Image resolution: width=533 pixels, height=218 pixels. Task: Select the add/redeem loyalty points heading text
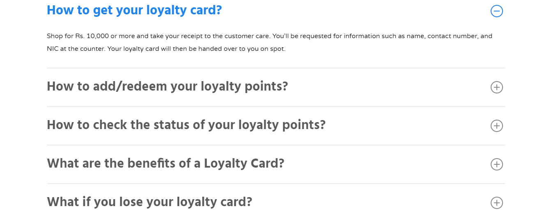[x=167, y=87]
